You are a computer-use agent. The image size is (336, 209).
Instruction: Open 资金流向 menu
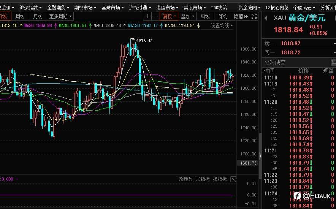click(x=249, y=8)
